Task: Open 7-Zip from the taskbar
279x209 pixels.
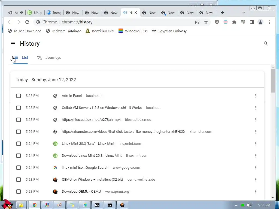Action: click(x=97, y=205)
